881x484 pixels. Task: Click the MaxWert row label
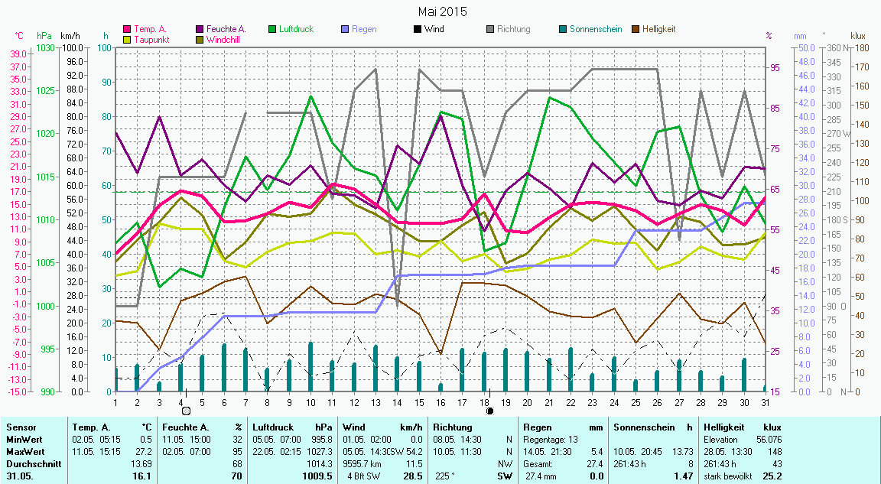(24, 452)
